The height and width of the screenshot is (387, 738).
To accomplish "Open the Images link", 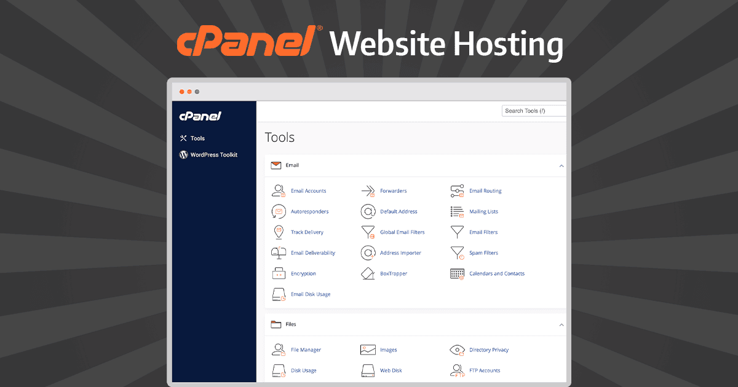I will tap(389, 350).
